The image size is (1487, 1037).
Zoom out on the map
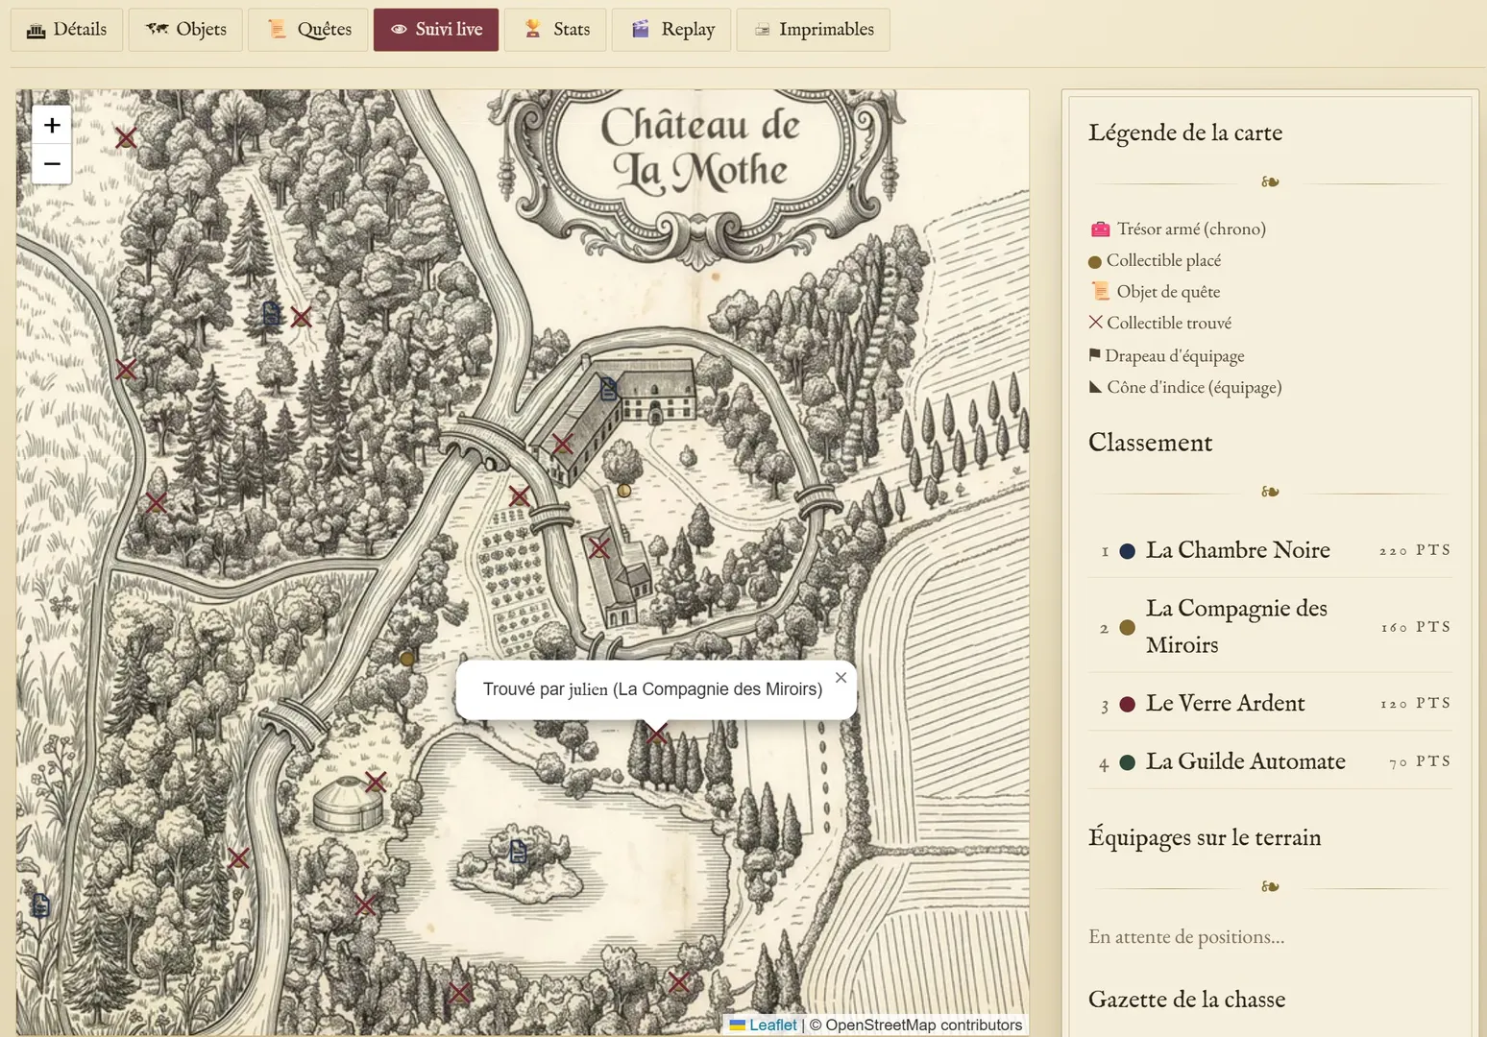tap(52, 164)
